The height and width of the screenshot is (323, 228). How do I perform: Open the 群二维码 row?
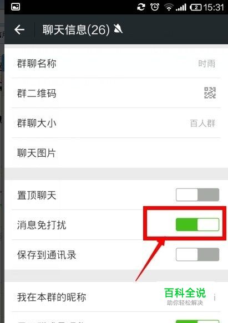(116, 93)
